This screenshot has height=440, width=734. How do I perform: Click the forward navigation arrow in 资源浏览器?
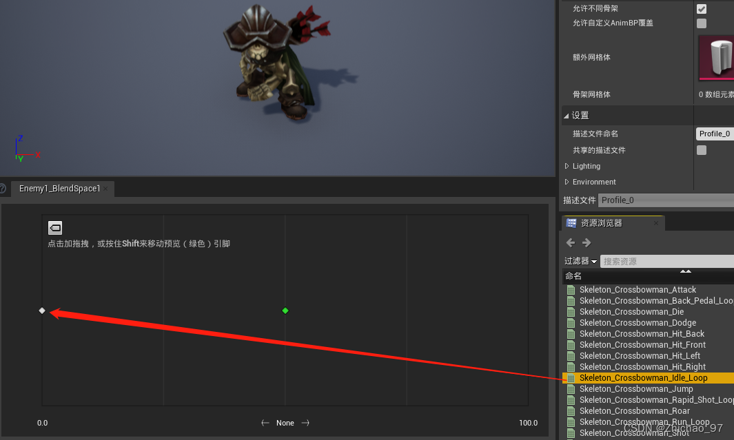[x=585, y=242]
